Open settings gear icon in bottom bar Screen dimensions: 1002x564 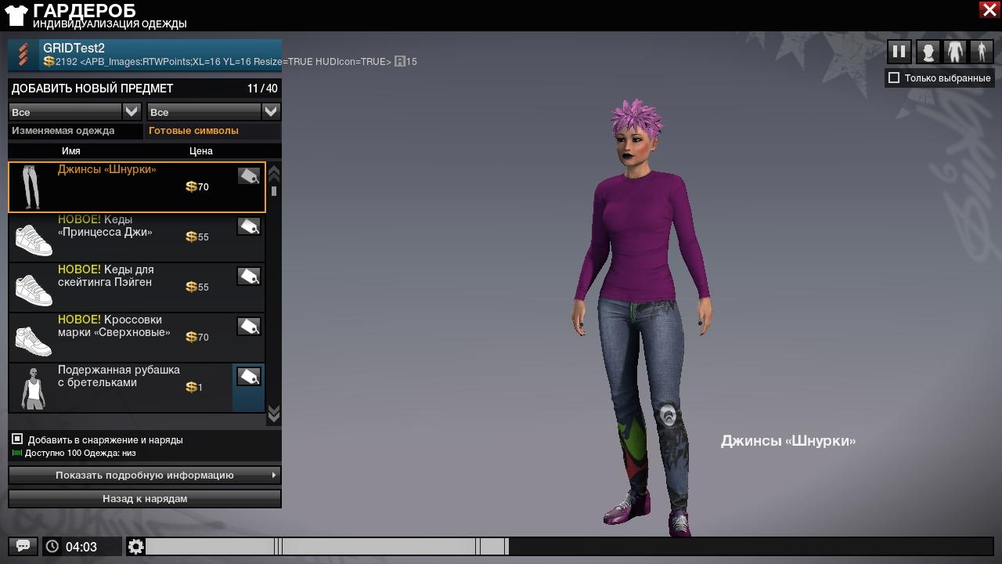135,546
